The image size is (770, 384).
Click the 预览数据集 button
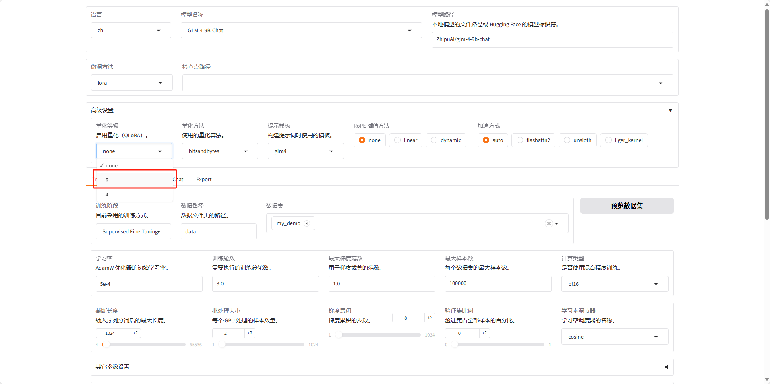tap(626, 206)
